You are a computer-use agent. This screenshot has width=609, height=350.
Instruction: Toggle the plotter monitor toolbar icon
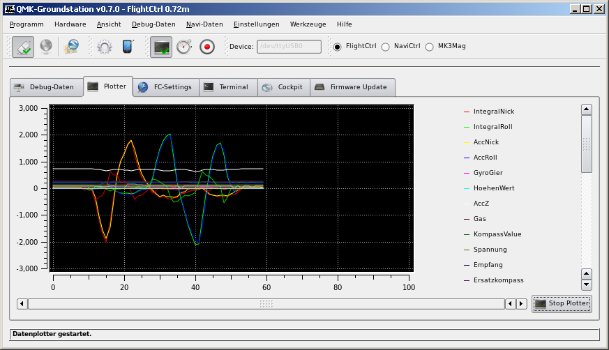point(161,47)
